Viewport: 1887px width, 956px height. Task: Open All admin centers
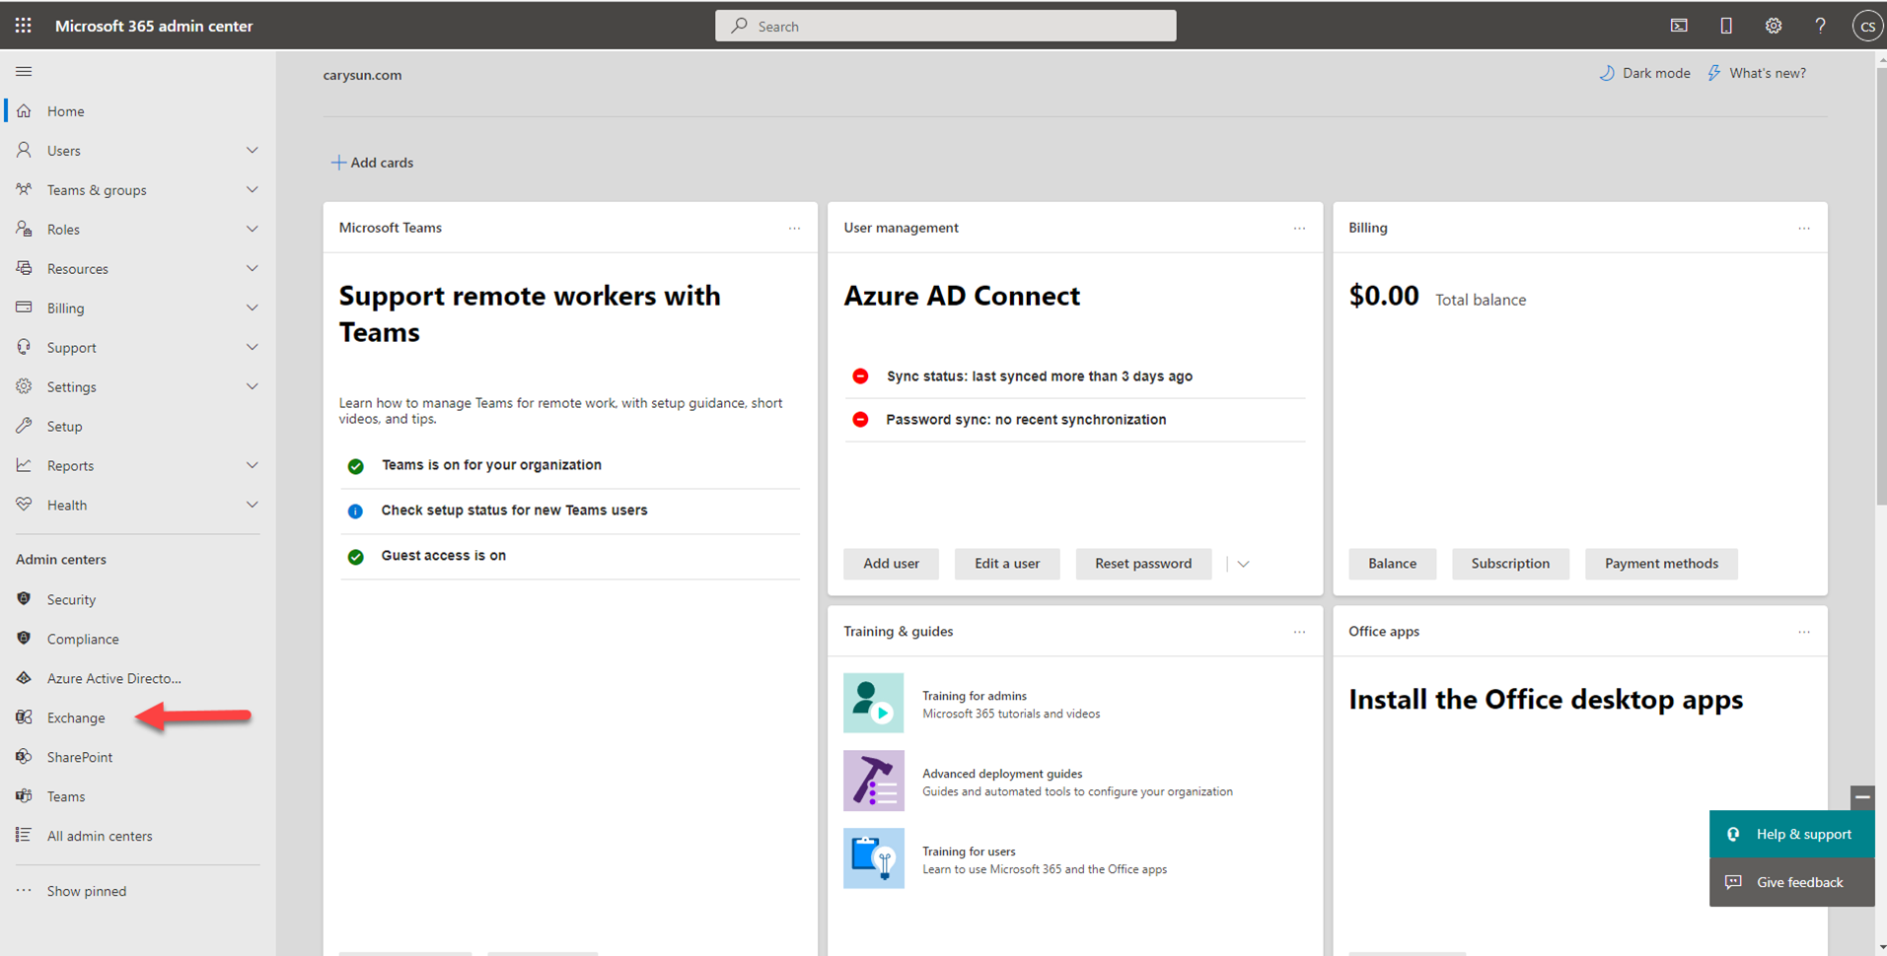[100, 836]
